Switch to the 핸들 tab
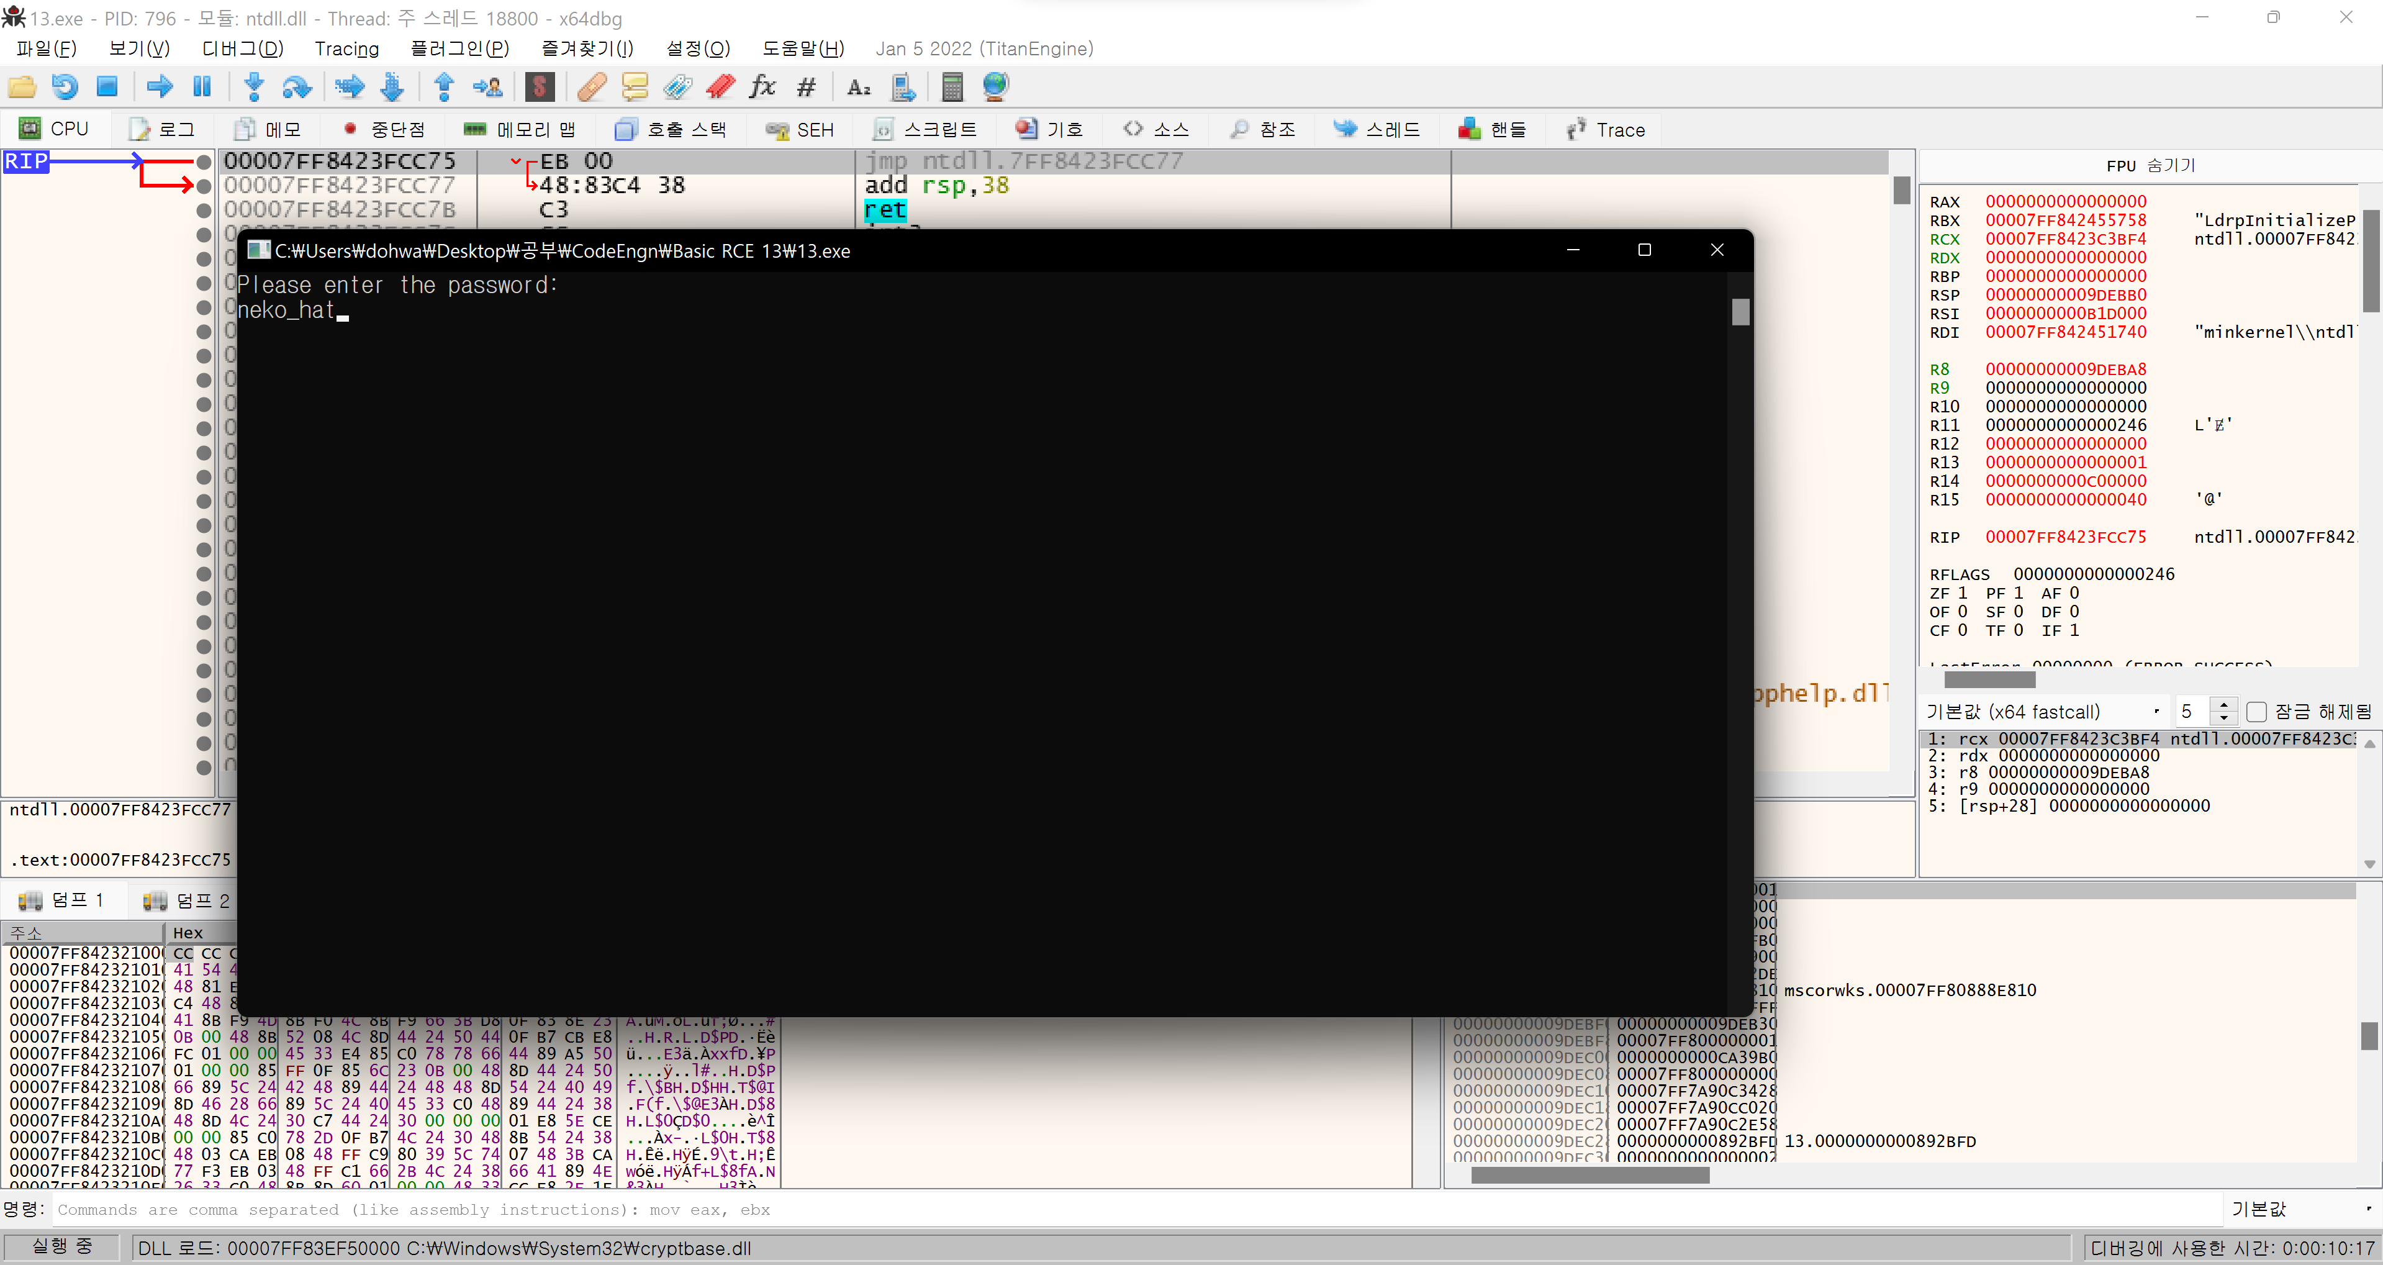2383x1265 pixels. coord(1492,129)
